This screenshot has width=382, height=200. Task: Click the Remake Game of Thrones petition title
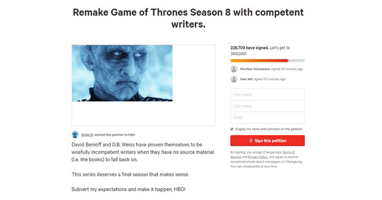click(x=188, y=18)
